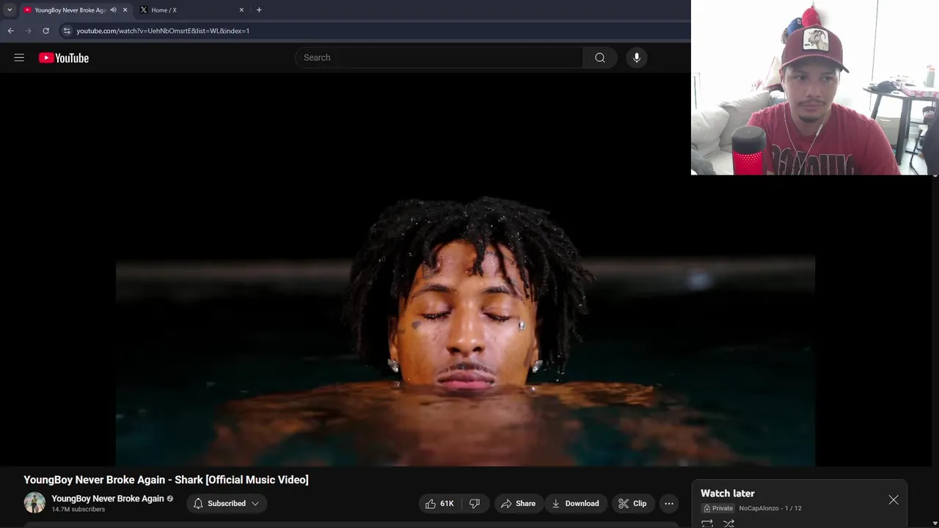
Task: Close the Watch later playlist panel
Action: click(894, 499)
